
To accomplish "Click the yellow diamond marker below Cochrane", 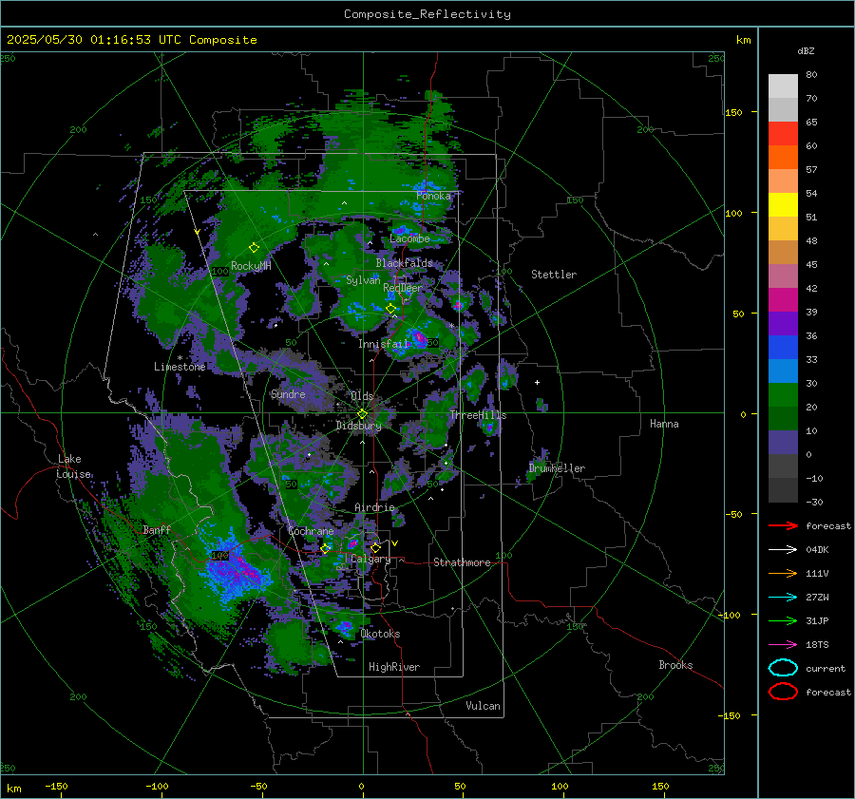I will pyautogui.click(x=326, y=549).
